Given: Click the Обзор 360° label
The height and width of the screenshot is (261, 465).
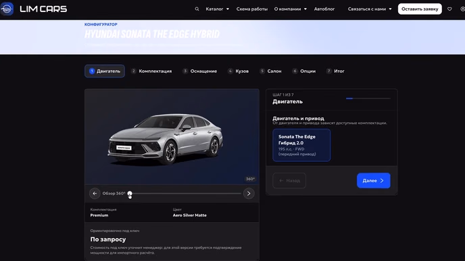Looking at the screenshot, I should click(114, 194).
